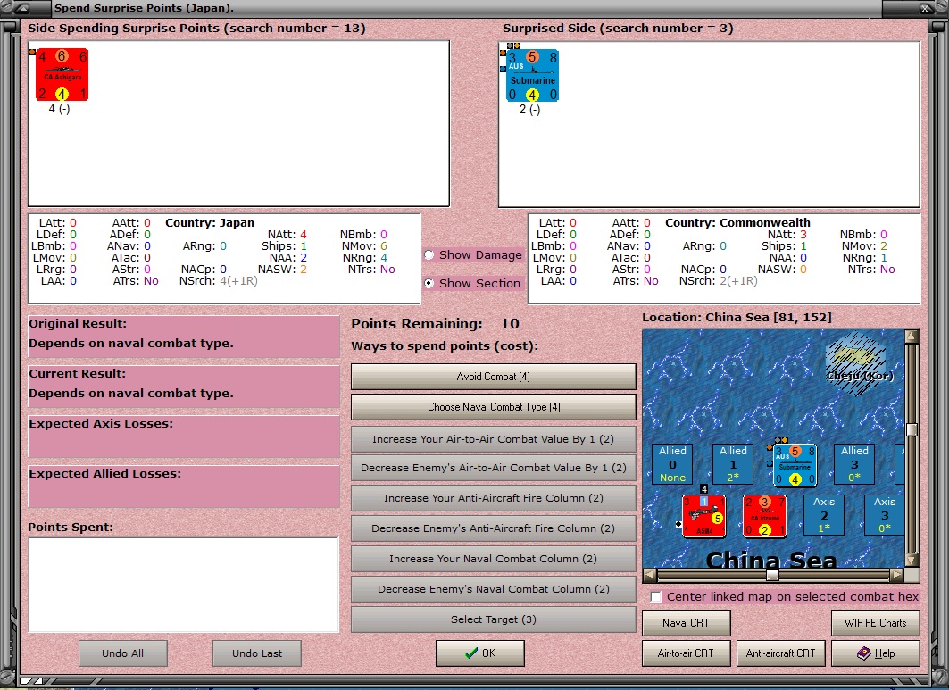Increase Your Air-to-Air Combat Value By 1
The height and width of the screenshot is (690, 949).
(x=494, y=439)
